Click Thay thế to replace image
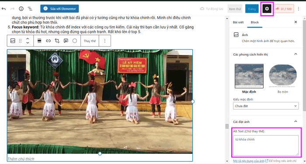Image resolution: width=306 pixels, height=164 pixels. [90, 41]
